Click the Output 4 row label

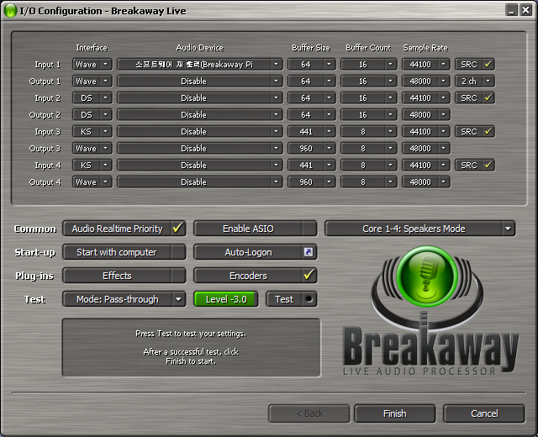(45, 182)
